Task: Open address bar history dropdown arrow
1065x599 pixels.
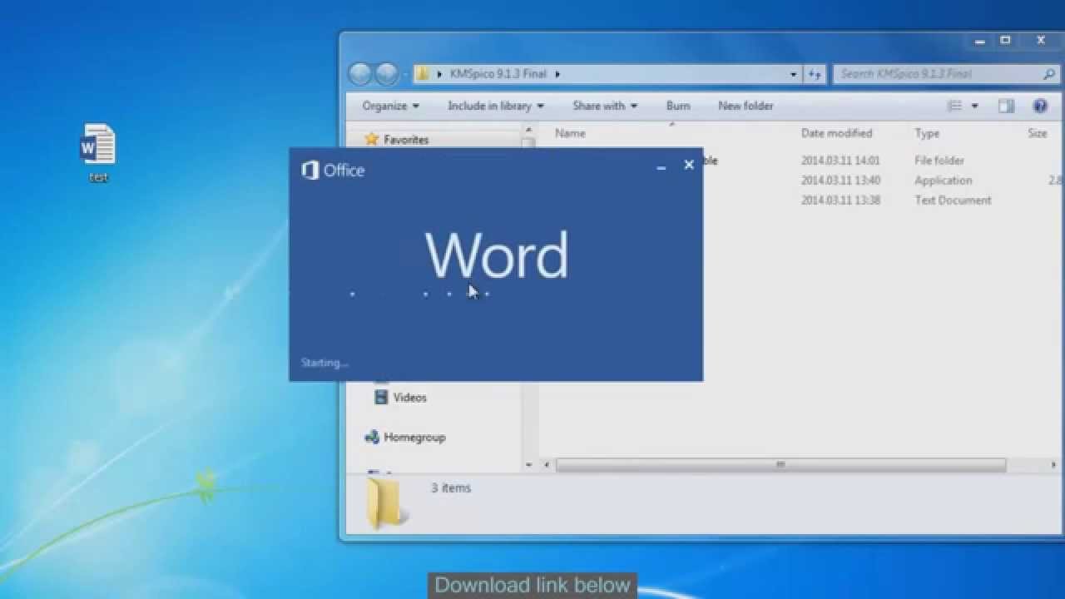Action: (x=794, y=74)
